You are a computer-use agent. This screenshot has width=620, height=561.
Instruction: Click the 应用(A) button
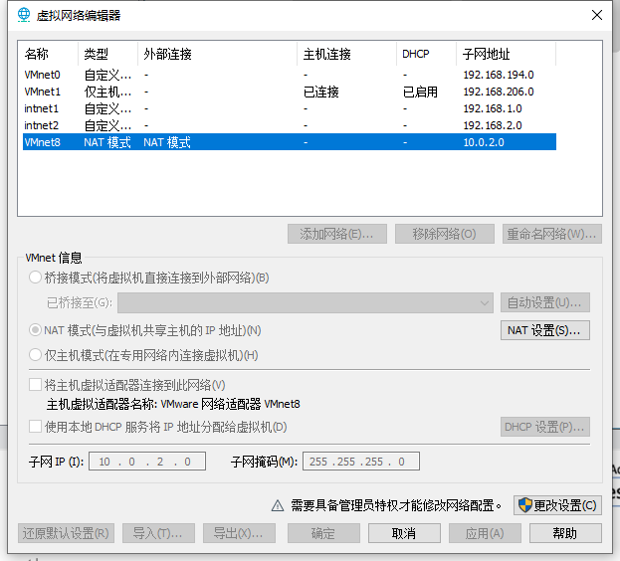(485, 533)
